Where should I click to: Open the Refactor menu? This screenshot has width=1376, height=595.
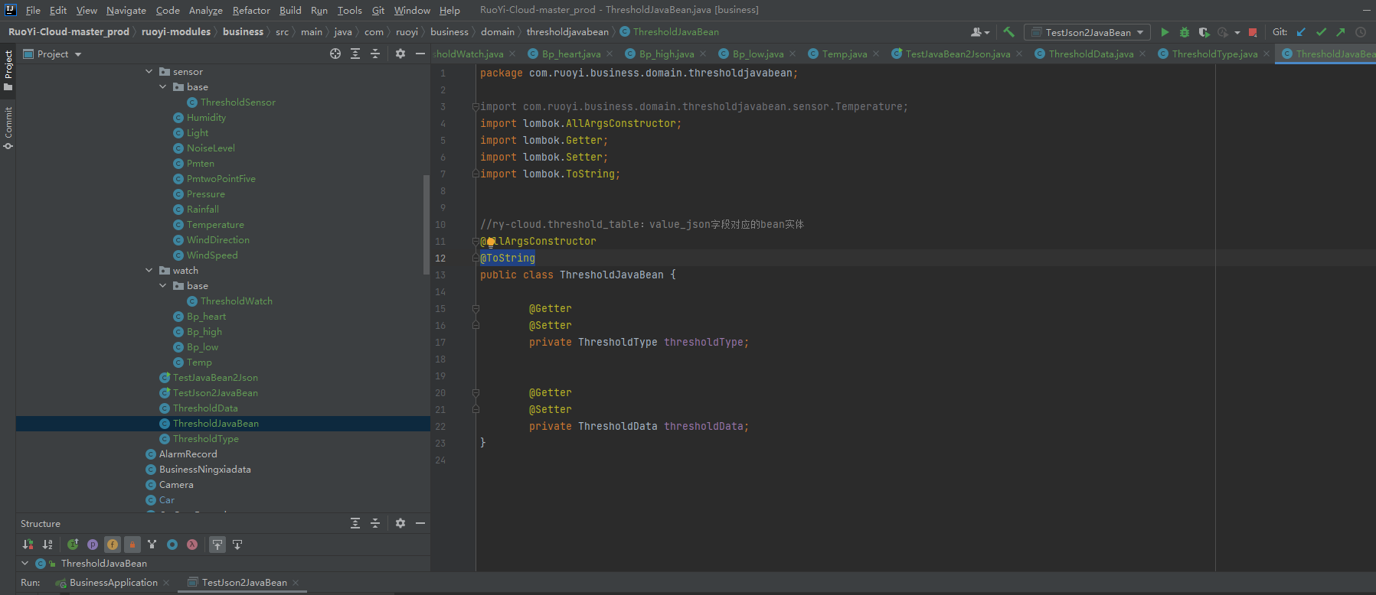tap(251, 11)
